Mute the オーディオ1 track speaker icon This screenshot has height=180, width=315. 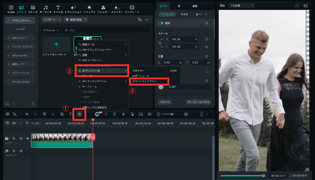[21, 151]
